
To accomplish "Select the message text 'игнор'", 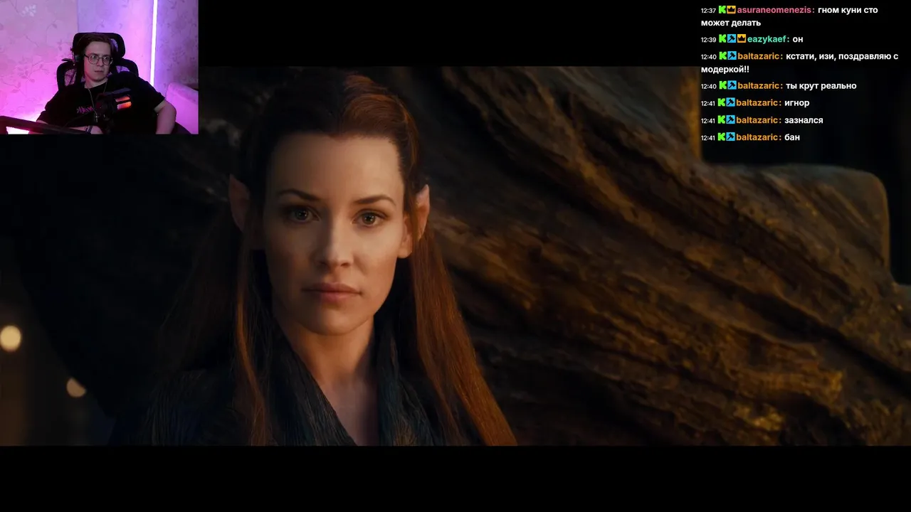I will [796, 103].
